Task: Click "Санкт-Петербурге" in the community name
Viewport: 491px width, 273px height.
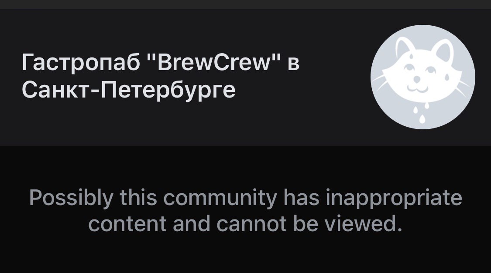Action: [128, 90]
